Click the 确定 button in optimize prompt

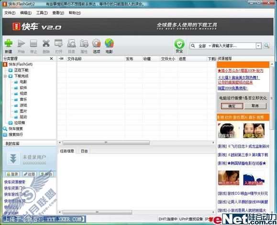pyautogui.click(x=232, y=106)
